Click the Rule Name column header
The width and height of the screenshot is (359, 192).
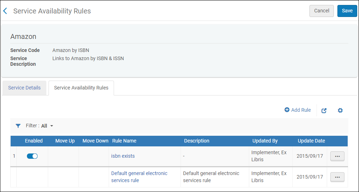[124, 141]
